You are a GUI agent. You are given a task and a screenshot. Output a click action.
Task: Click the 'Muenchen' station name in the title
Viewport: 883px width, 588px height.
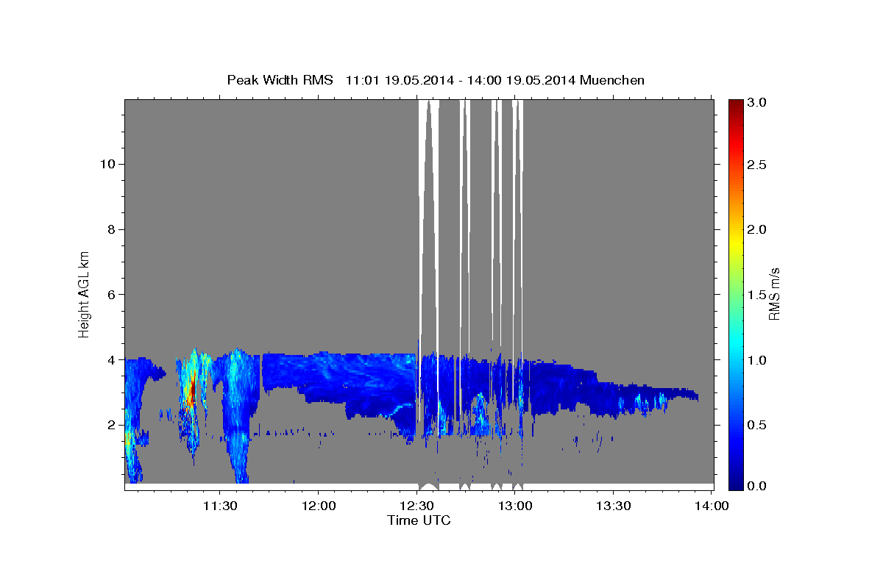coord(612,79)
